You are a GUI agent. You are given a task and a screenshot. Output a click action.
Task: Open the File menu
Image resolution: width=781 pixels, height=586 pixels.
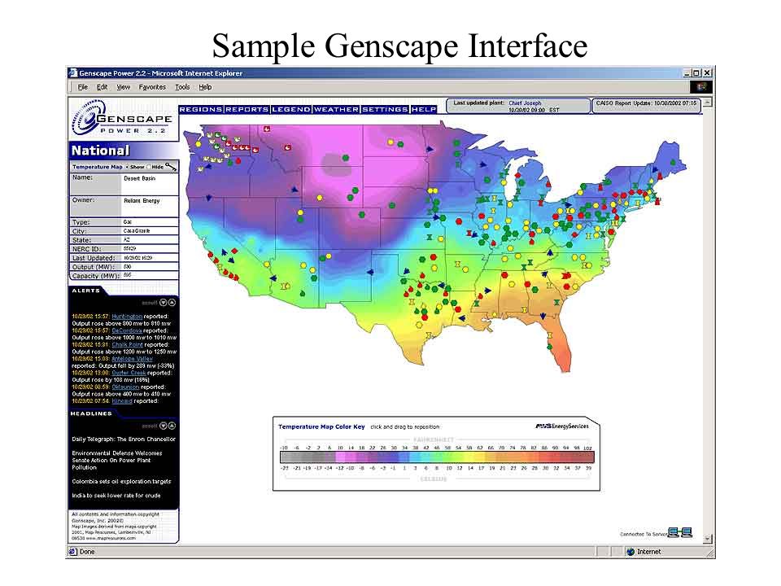click(x=82, y=87)
